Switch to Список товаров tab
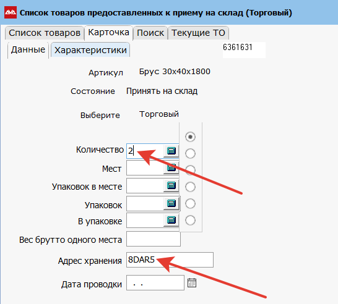The height and width of the screenshot is (304, 338). (x=45, y=33)
